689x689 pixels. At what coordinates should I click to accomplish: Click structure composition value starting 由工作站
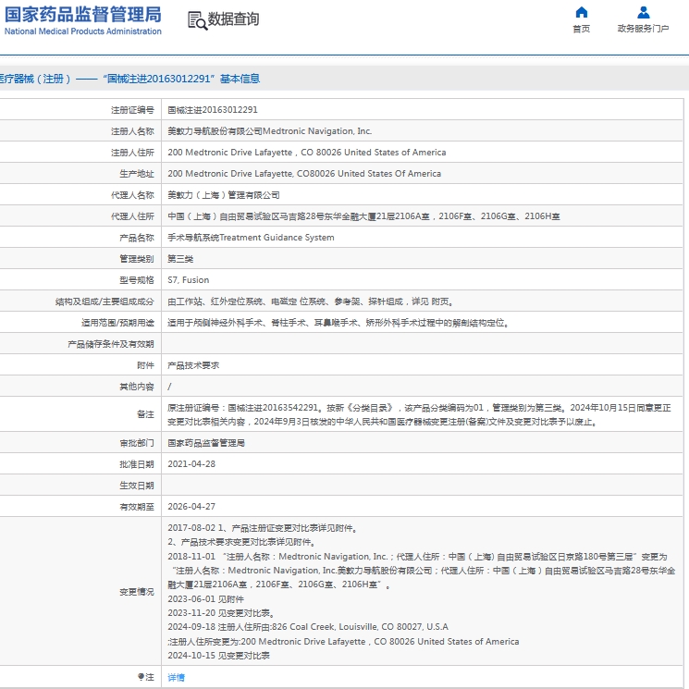pyautogui.click(x=310, y=301)
